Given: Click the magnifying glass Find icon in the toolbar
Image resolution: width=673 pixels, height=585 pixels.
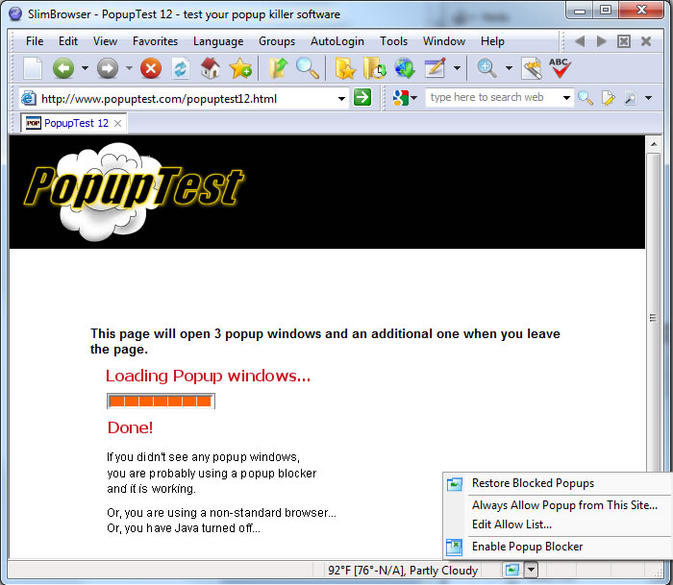Looking at the screenshot, I should [308, 68].
